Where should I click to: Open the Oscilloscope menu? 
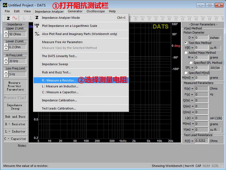click(x=95, y=11)
